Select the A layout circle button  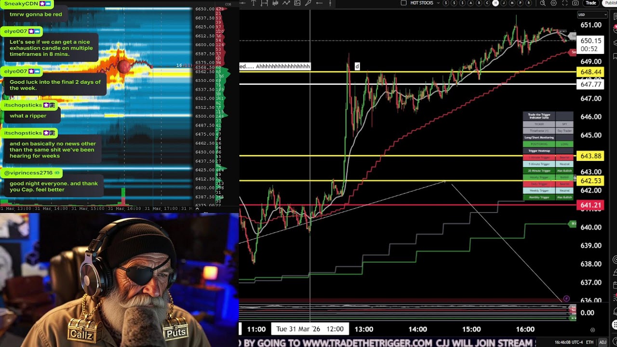471,3
